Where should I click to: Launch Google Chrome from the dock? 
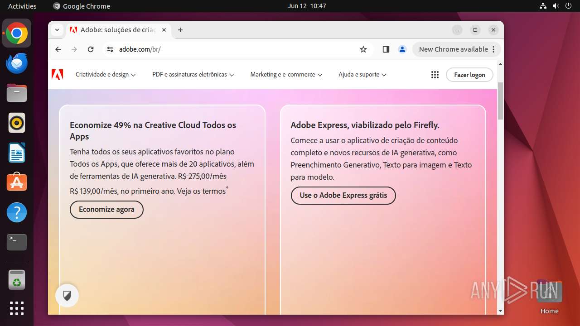[x=17, y=34]
